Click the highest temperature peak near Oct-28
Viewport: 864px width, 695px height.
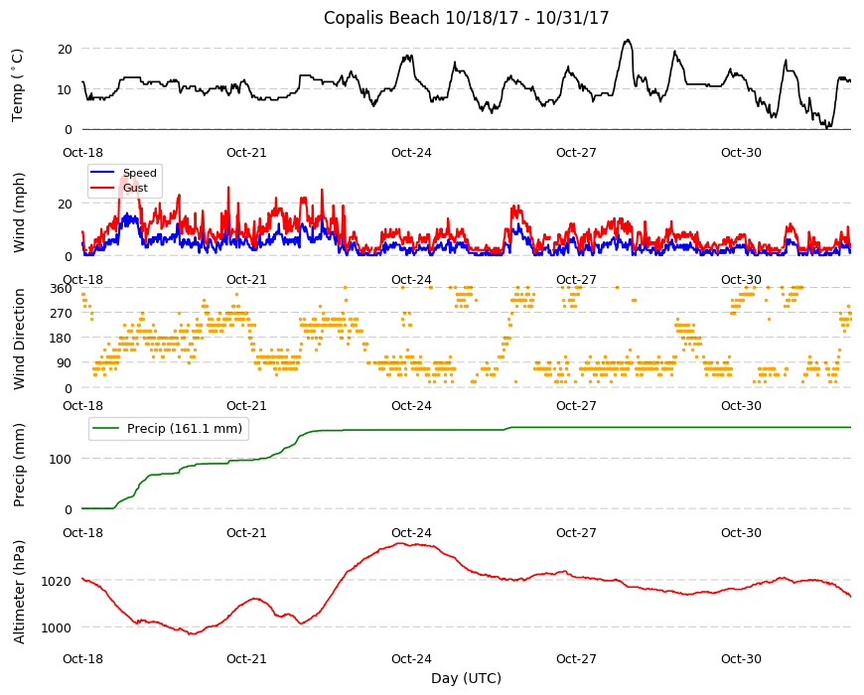click(627, 41)
